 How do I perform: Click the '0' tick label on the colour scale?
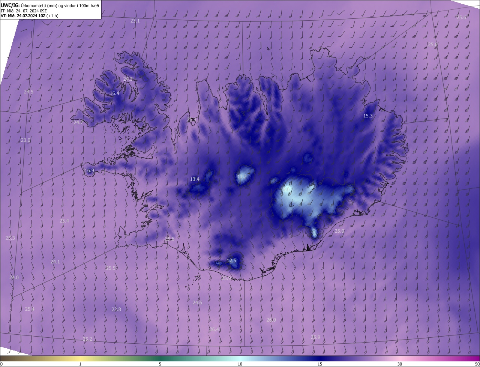(1, 364)
